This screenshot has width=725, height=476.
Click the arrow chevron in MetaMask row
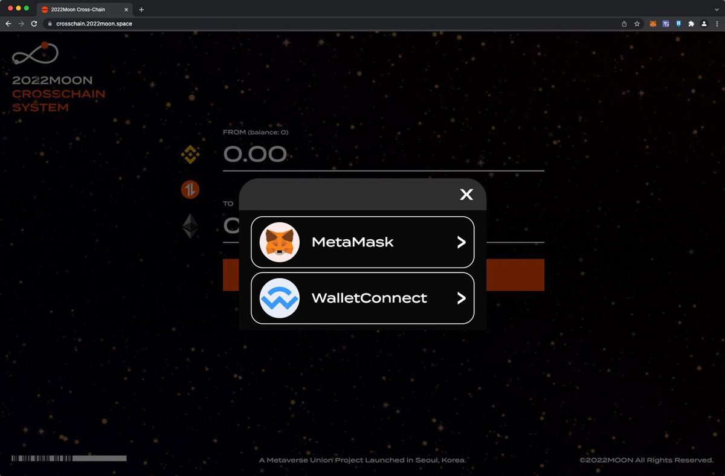(461, 242)
